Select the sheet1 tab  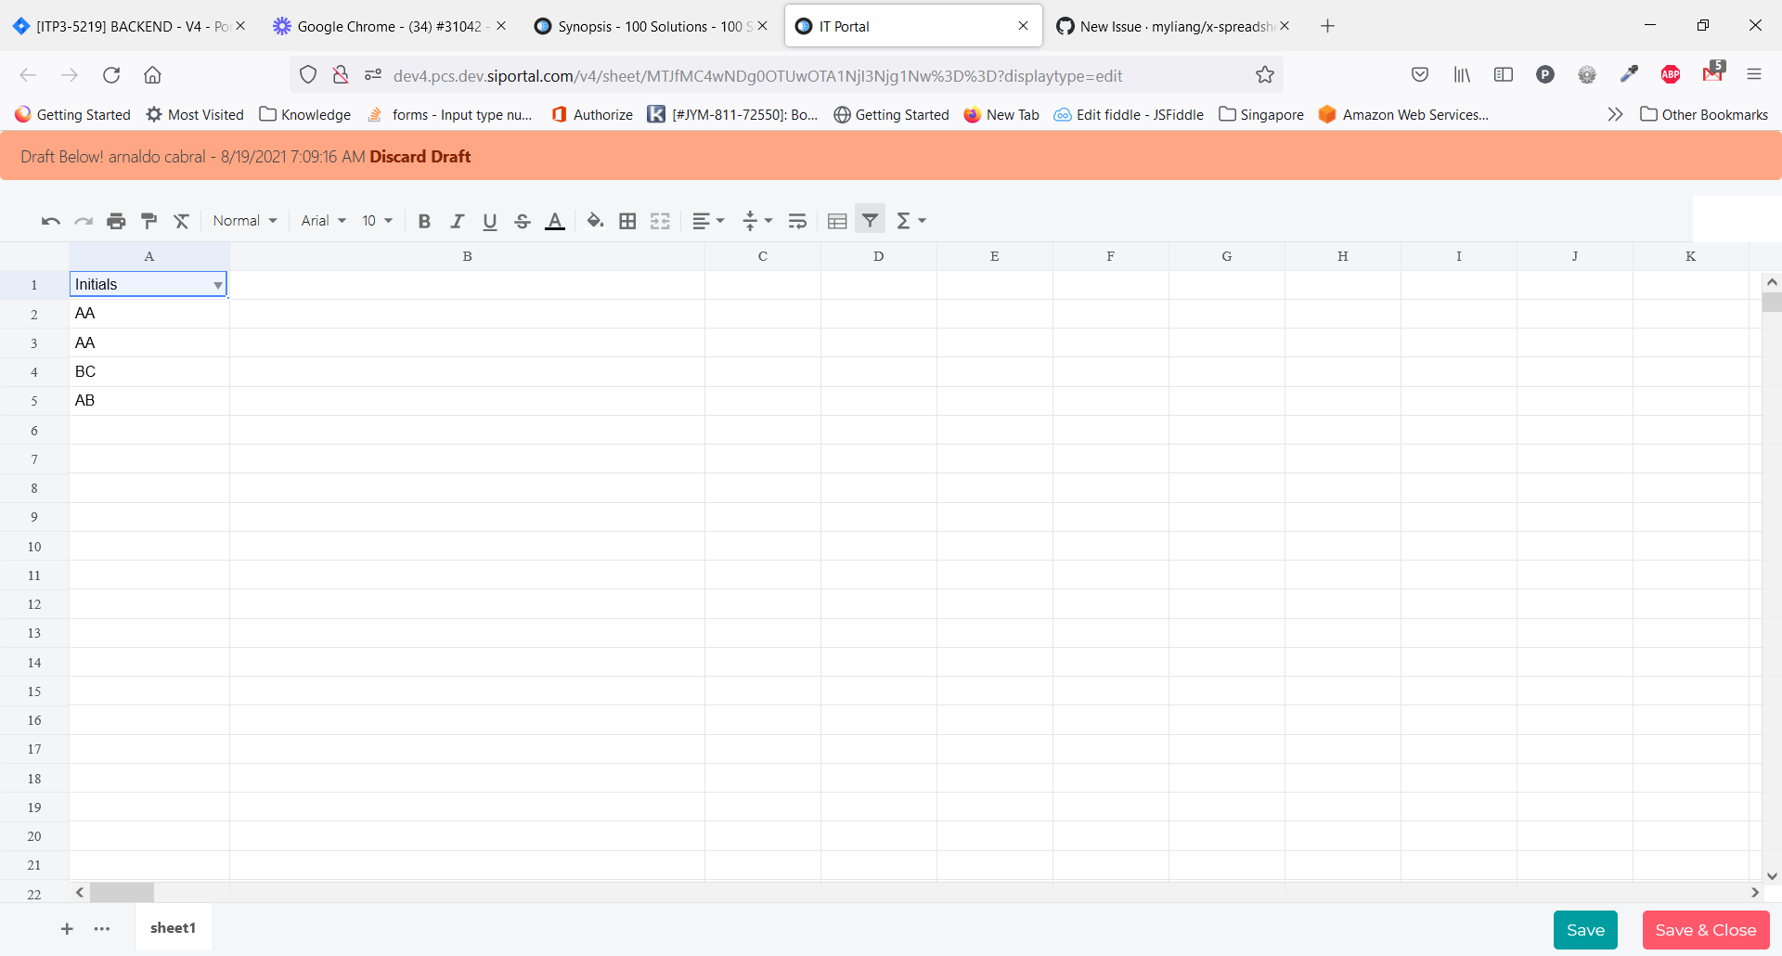click(x=173, y=927)
